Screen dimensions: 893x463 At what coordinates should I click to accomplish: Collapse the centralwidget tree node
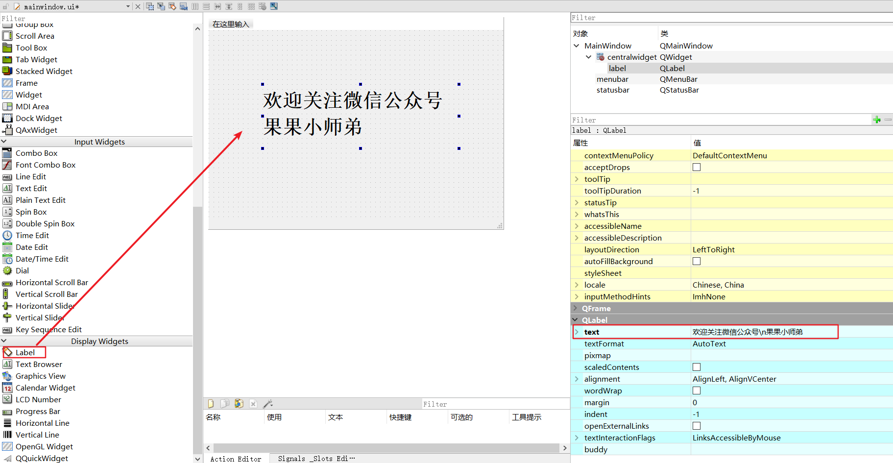[589, 57]
